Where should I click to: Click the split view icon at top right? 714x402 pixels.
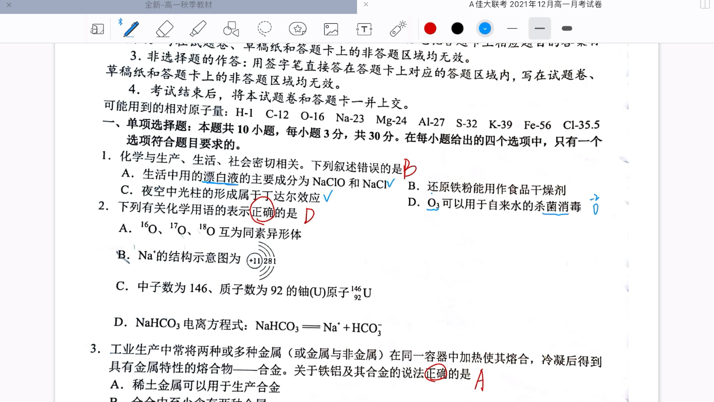point(705,4)
